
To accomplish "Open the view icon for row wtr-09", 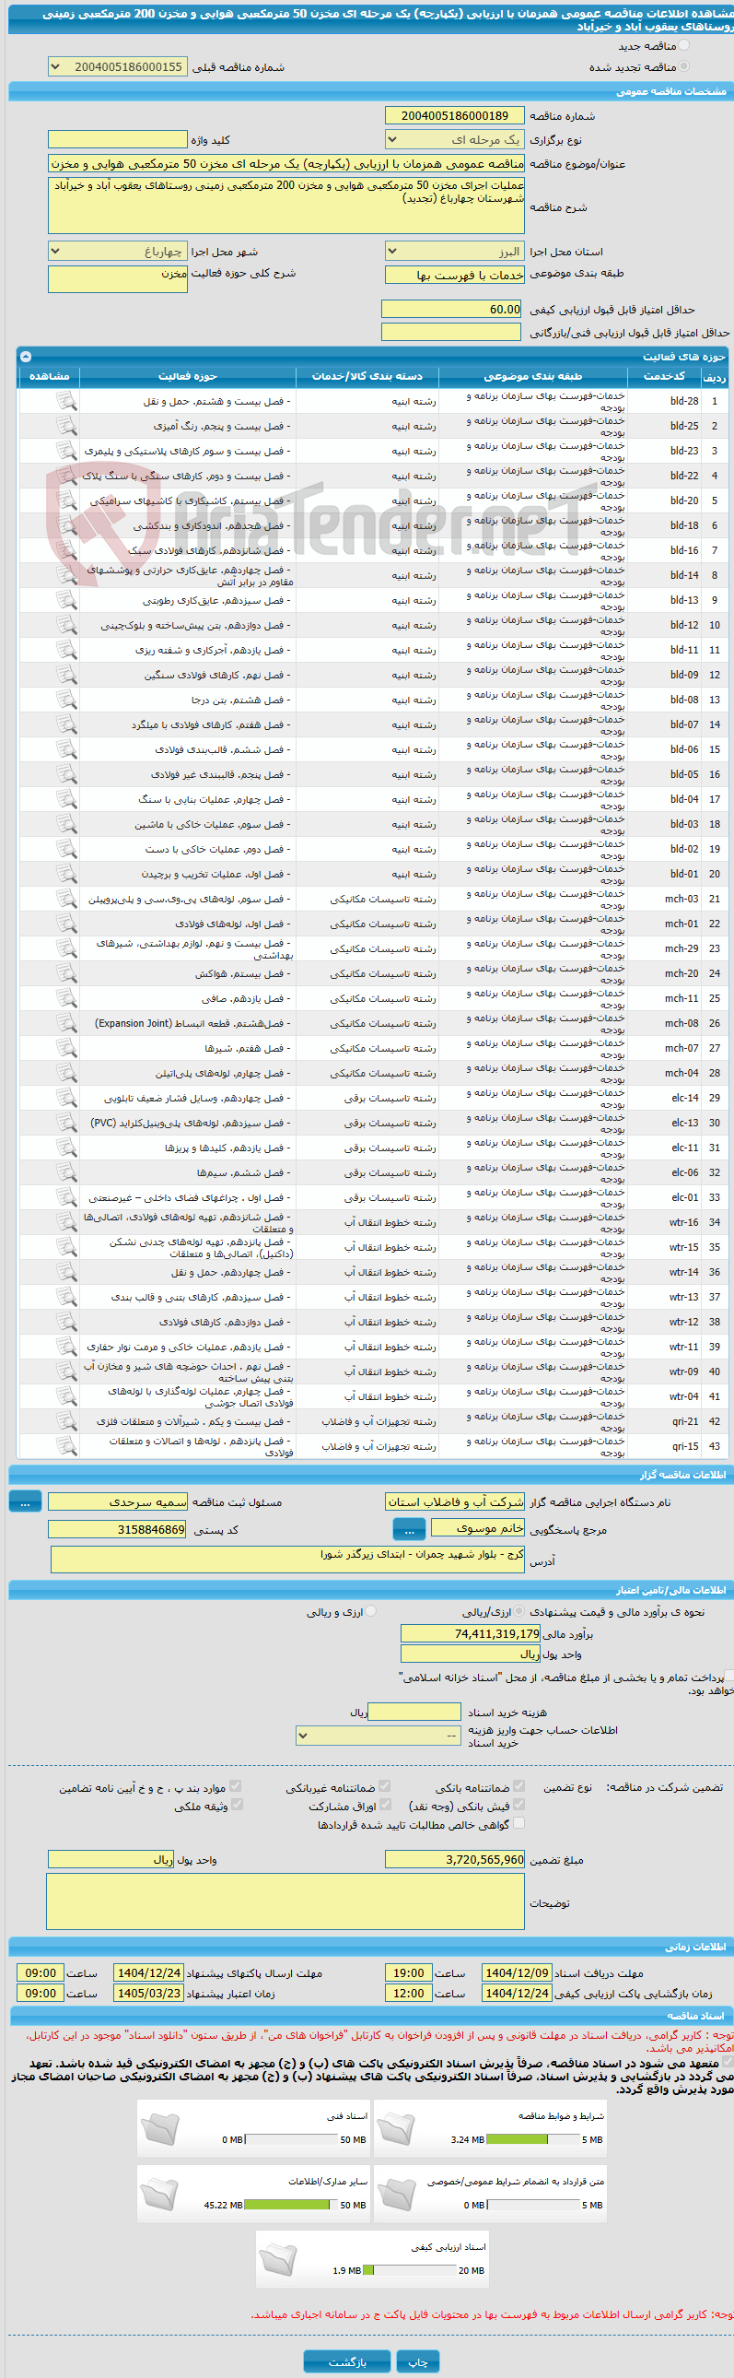I will coord(65,1372).
